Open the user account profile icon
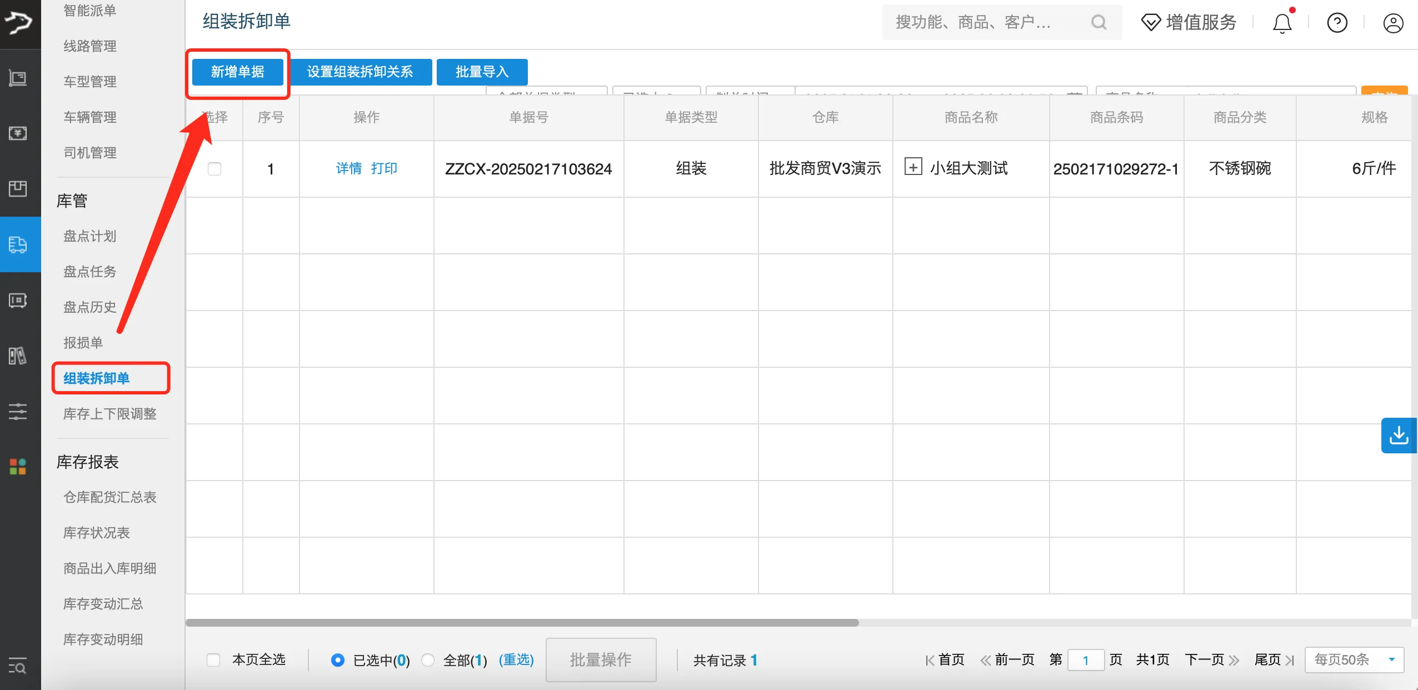 (x=1392, y=23)
